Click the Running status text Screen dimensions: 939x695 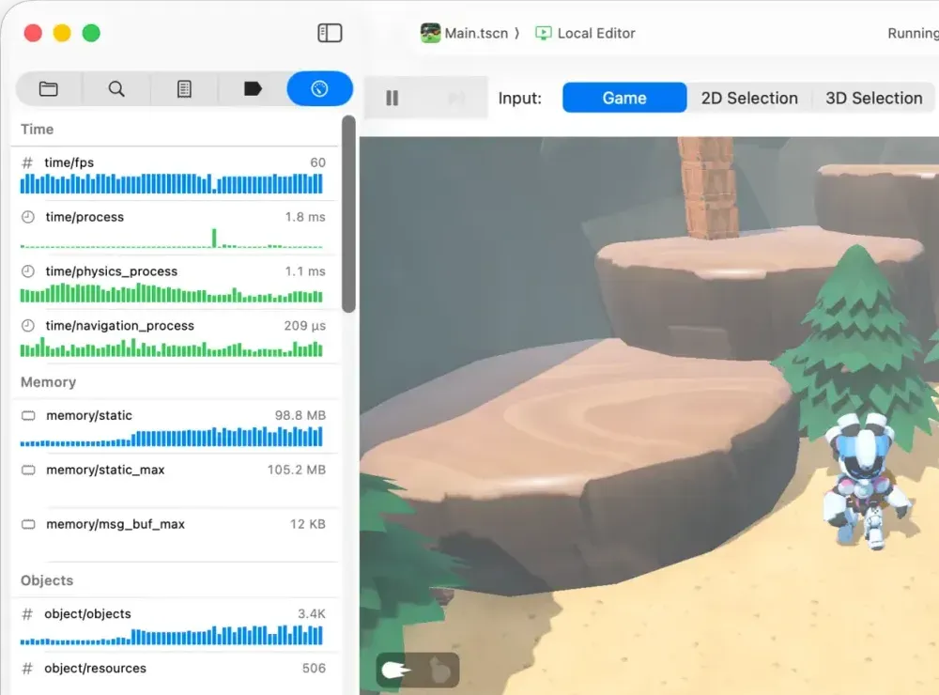(x=913, y=33)
